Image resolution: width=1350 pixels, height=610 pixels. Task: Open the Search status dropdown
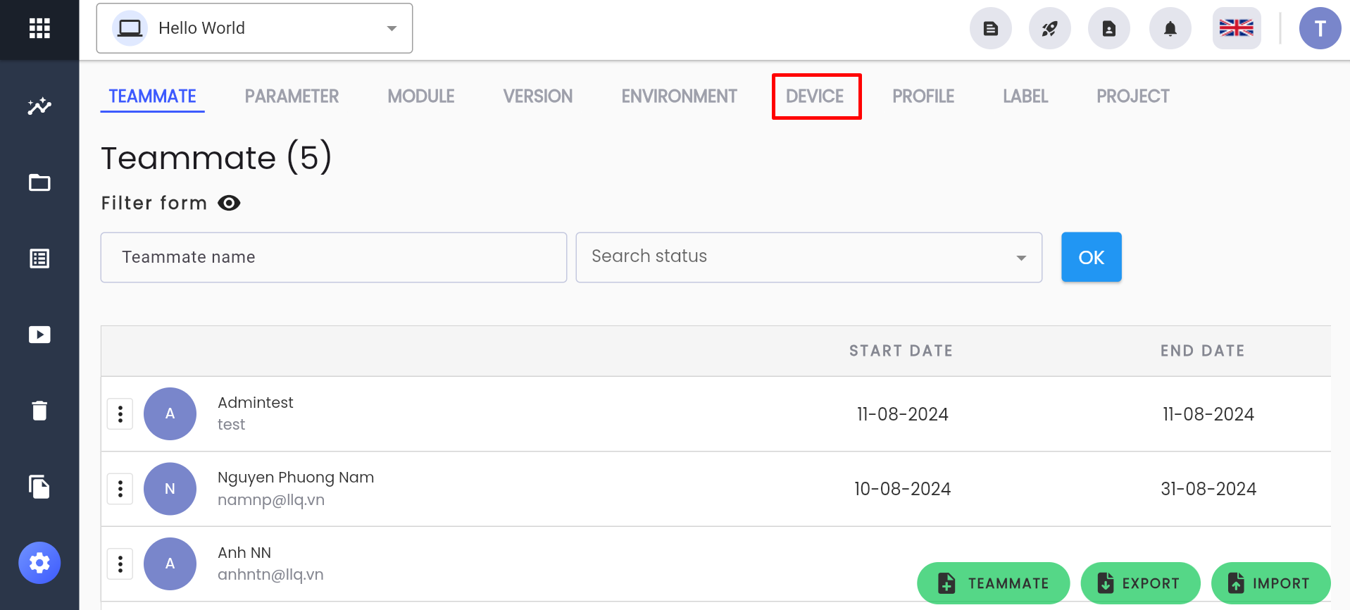click(809, 257)
